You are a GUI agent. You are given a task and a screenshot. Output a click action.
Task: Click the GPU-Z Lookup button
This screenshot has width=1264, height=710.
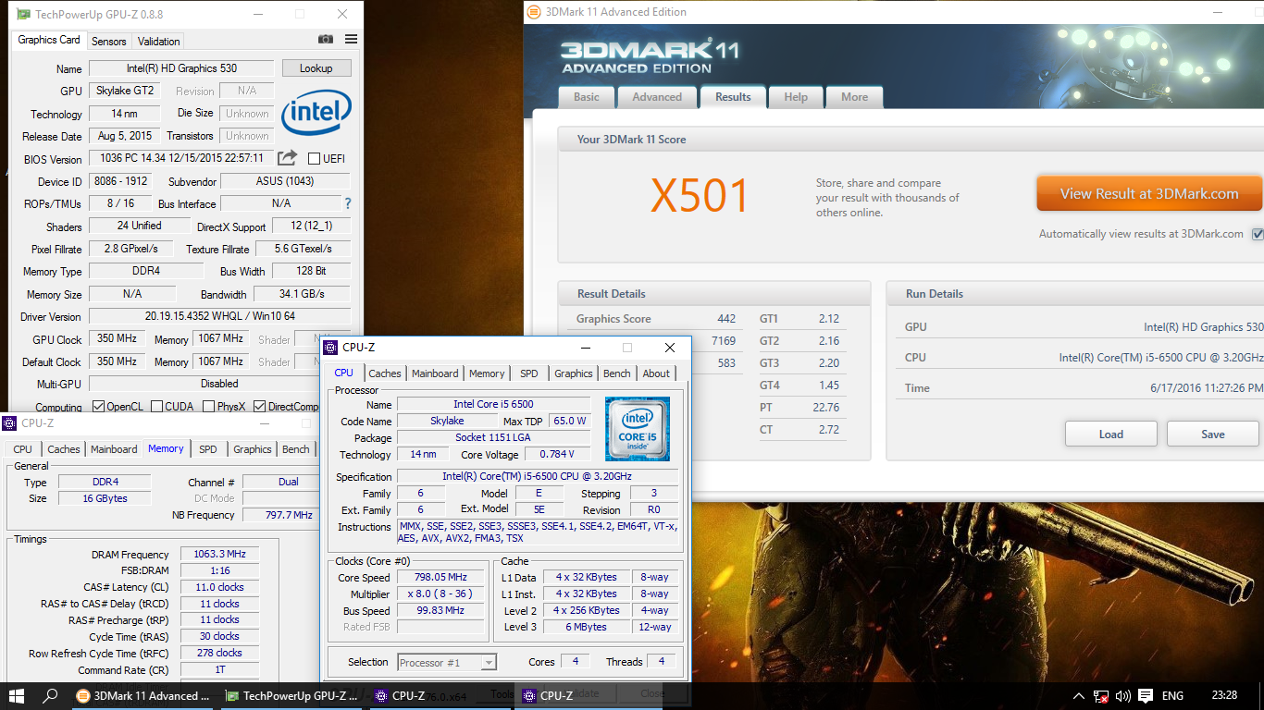click(316, 68)
